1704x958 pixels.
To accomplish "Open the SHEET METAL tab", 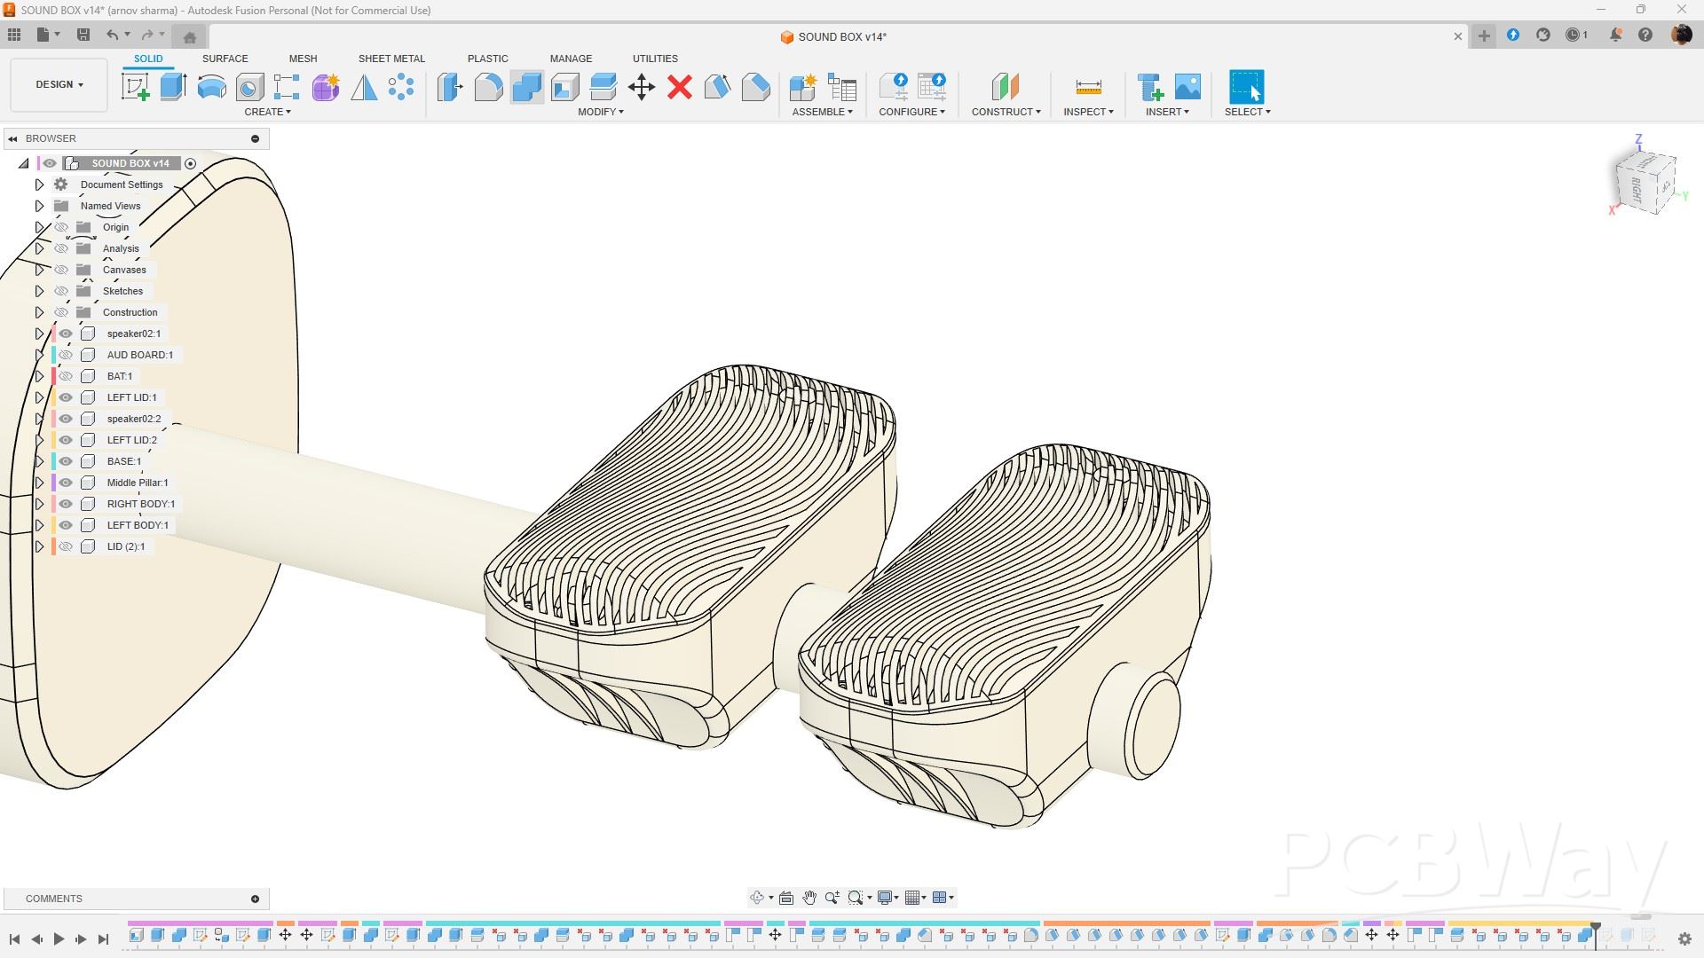I will pyautogui.click(x=391, y=59).
